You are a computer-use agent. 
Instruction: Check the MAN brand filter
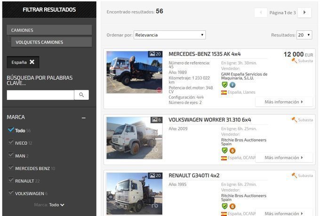click(x=11, y=155)
